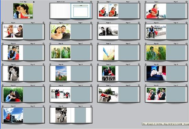Screen dimensions: 189x129
Task: Click the circle icon left of Page 20 label
Action: pyautogui.click(x=146, y=43)
